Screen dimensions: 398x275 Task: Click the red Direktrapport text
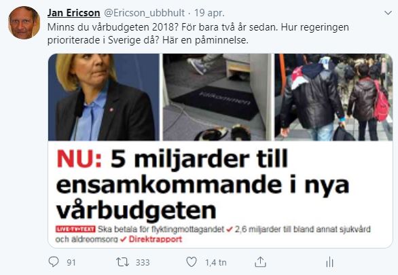coord(156,239)
